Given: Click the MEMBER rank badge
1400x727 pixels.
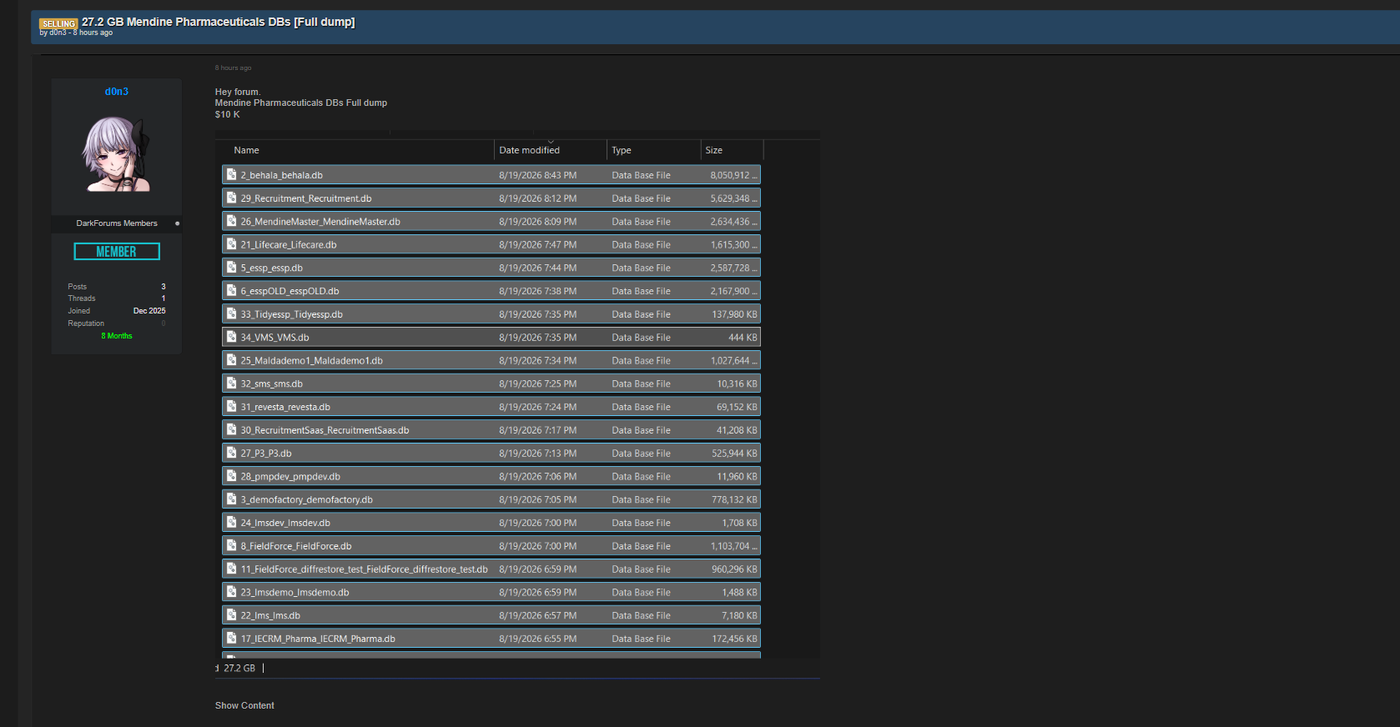Looking at the screenshot, I should pyautogui.click(x=117, y=252).
